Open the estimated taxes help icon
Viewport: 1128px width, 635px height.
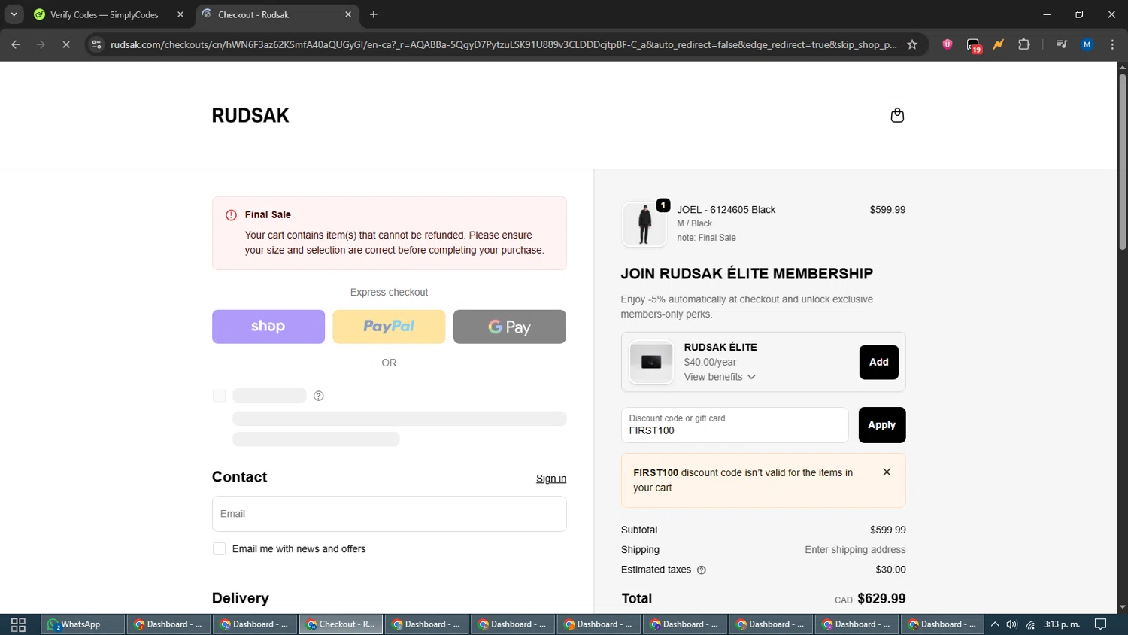coord(702,570)
